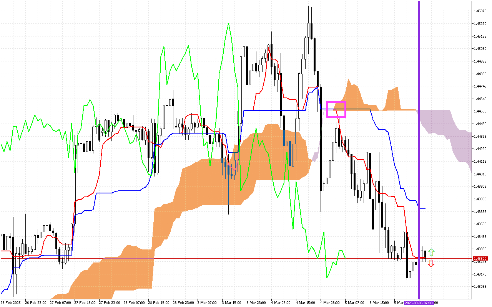Viewport: 492px width, 307px height.
Task: Click the 4 Mar 07:00 time label
Action: tap(281, 303)
